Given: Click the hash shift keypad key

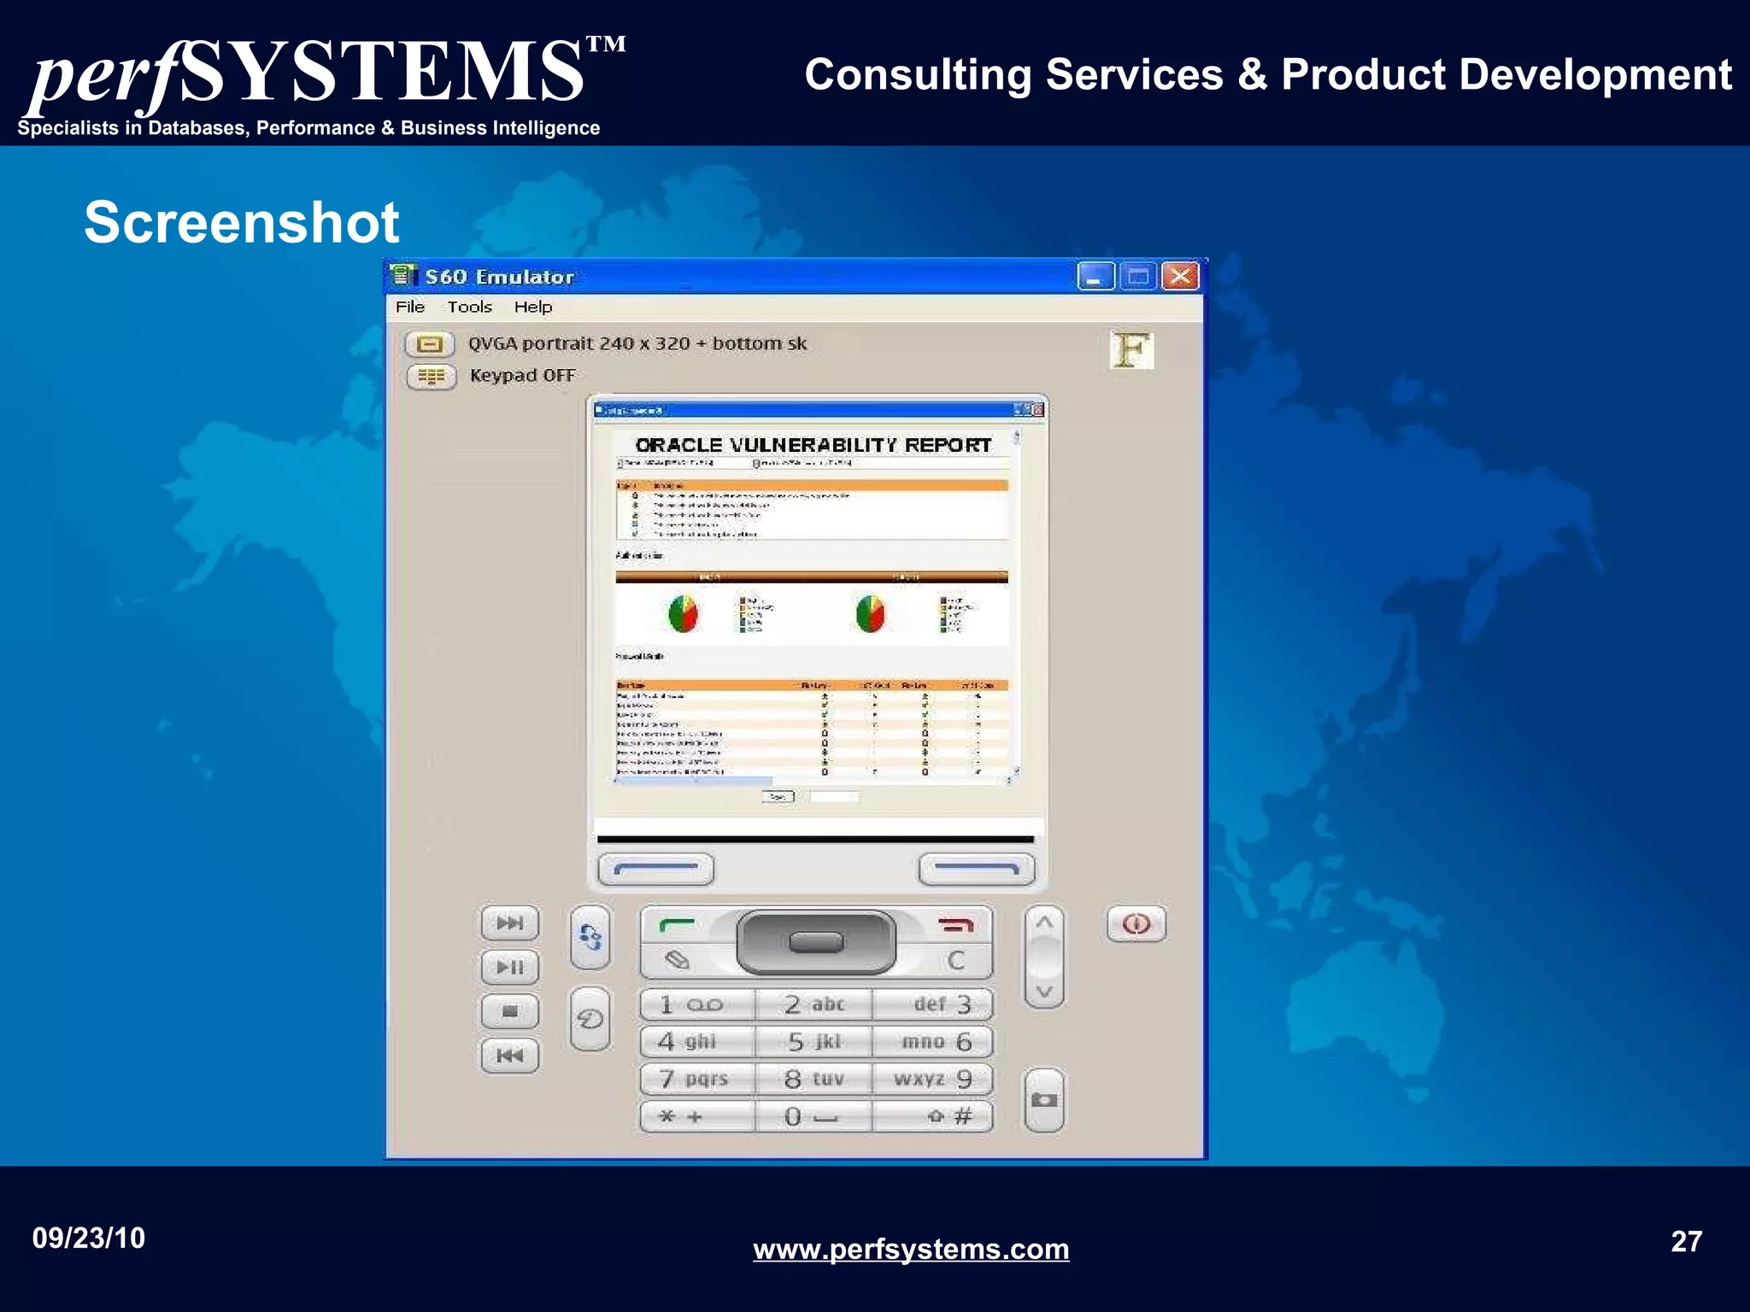Looking at the screenshot, I should coord(932,1116).
